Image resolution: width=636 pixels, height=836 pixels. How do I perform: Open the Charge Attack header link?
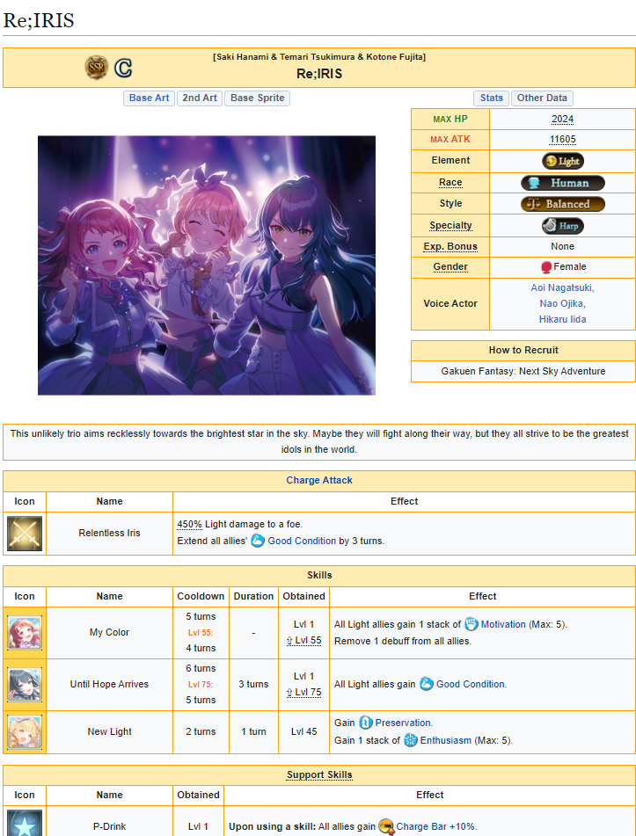pos(319,480)
